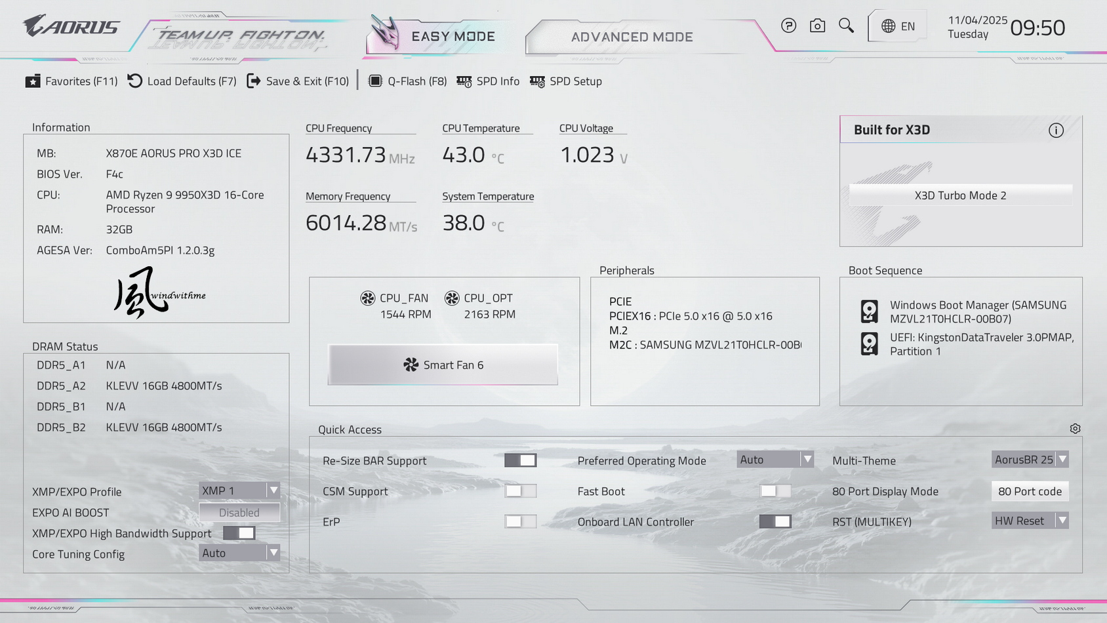Click the CPU Frequency value 4331.73
This screenshot has width=1107, height=623.
point(346,155)
